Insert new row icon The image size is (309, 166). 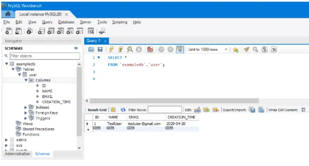(x=206, y=110)
